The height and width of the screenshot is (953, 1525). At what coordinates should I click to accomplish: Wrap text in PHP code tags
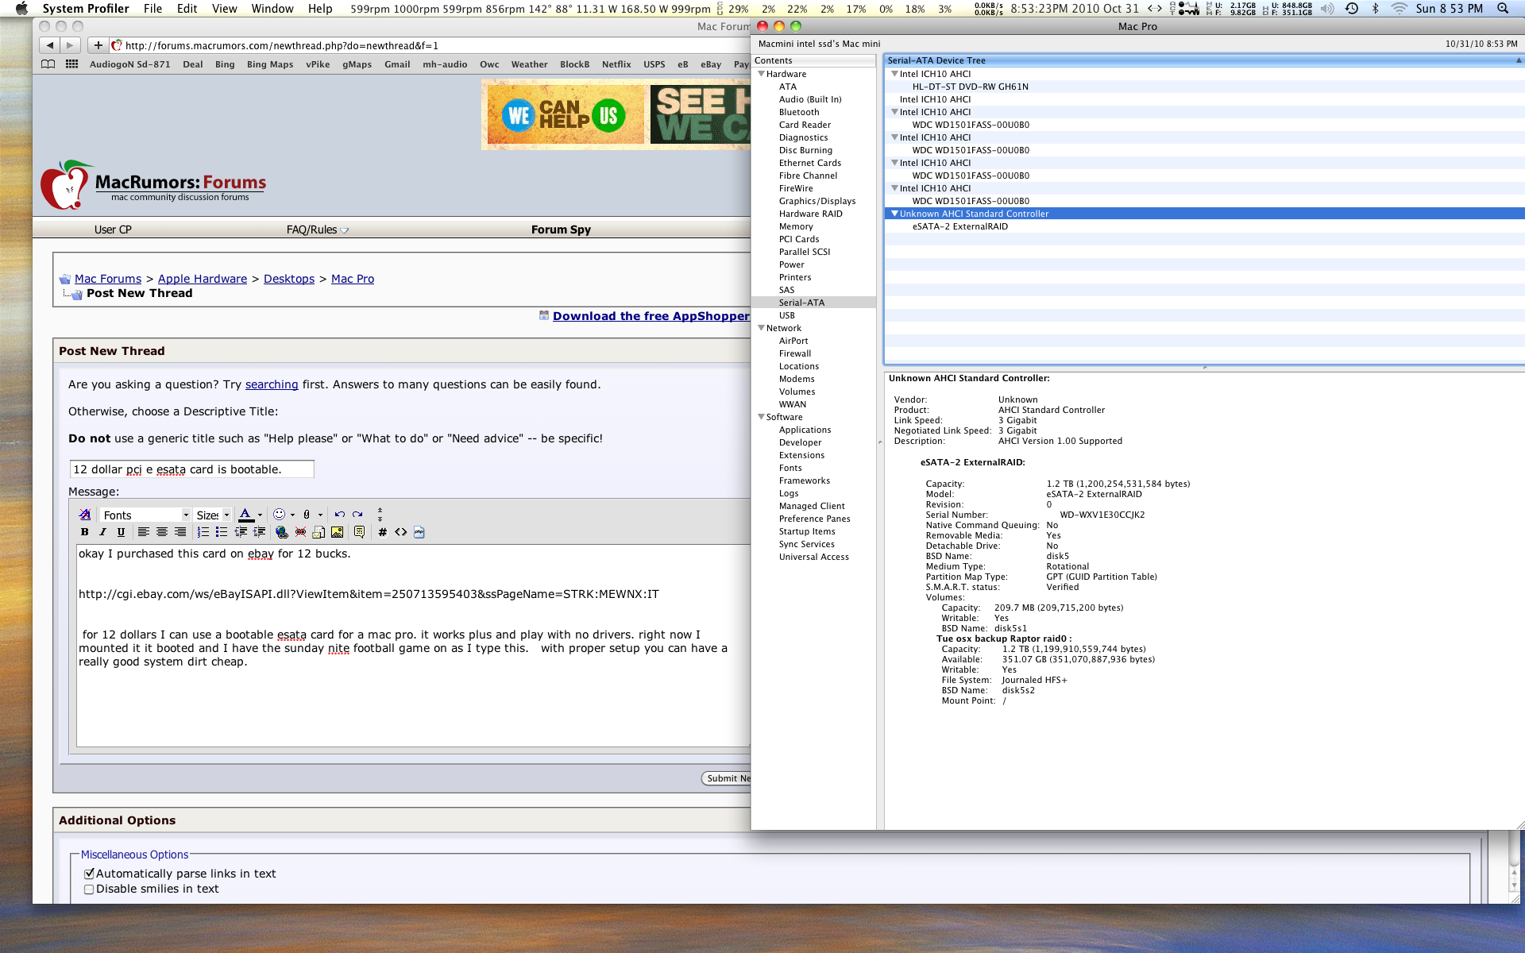point(419,533)
